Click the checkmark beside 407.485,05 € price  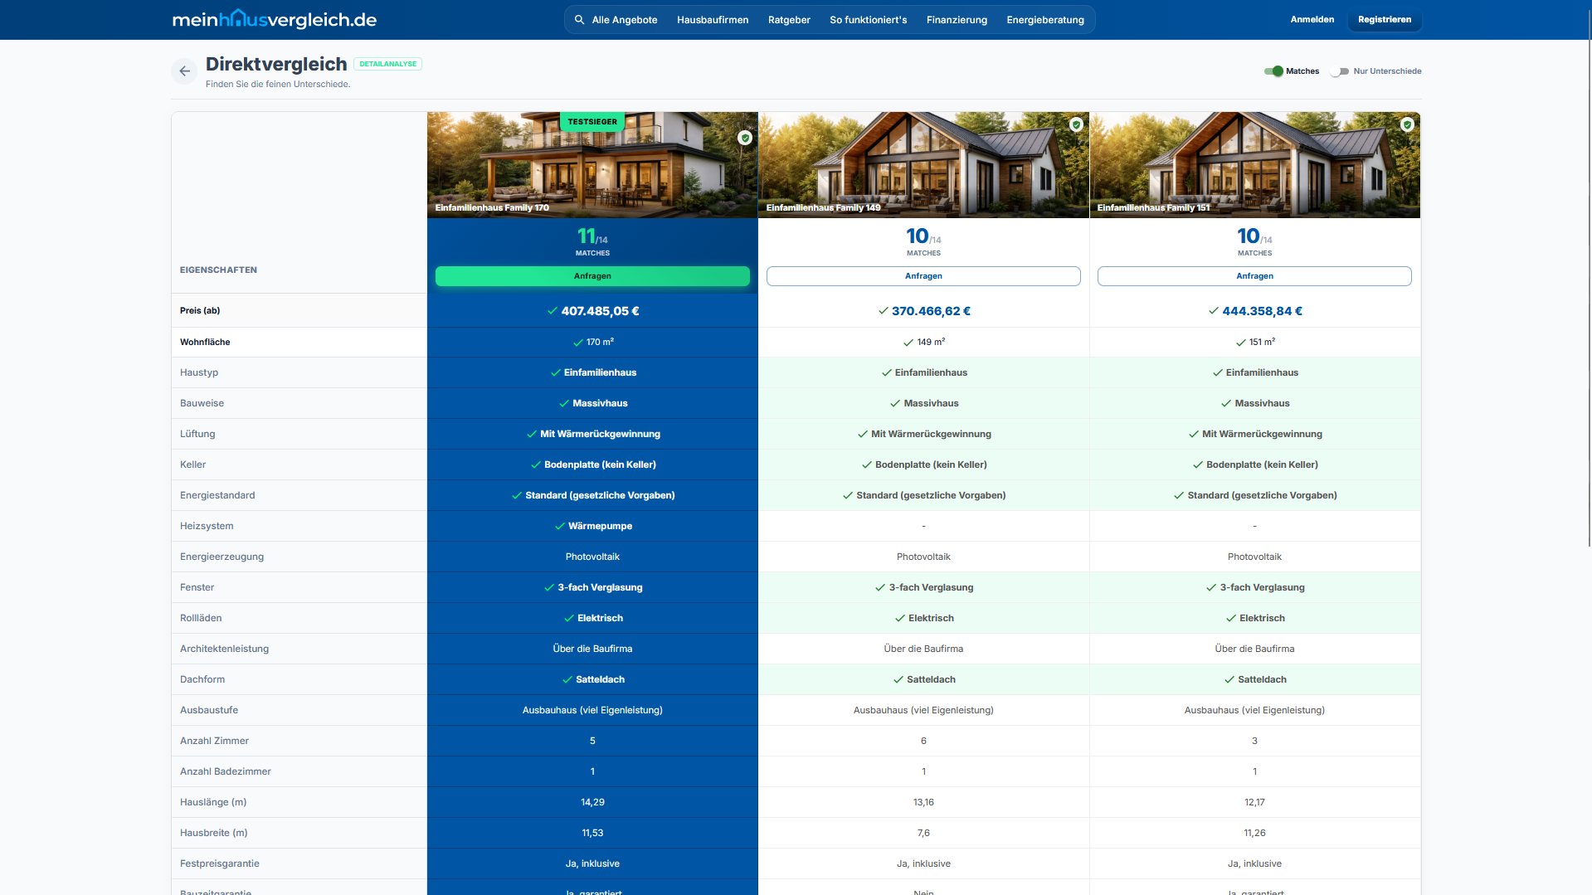tap(552, 311)
